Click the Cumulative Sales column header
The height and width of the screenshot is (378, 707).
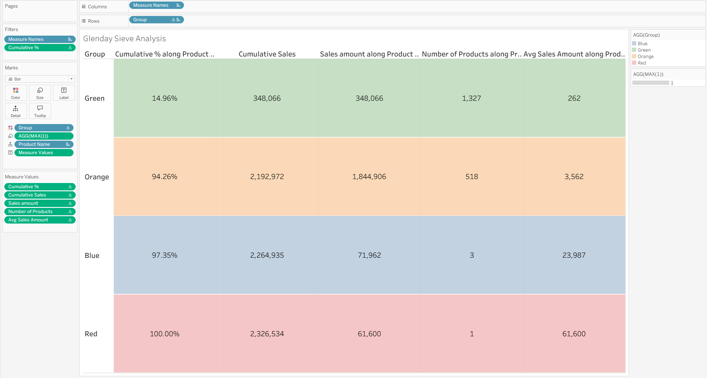[x=267, y=54]
